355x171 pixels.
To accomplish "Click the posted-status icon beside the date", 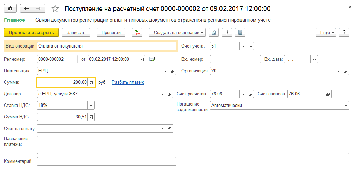I will [x=152, y=59].
